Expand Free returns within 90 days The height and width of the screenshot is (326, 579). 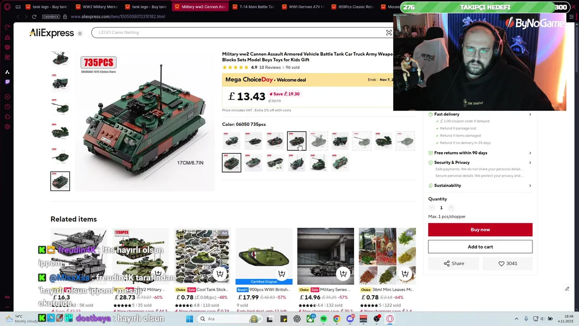tap(480, 153)
